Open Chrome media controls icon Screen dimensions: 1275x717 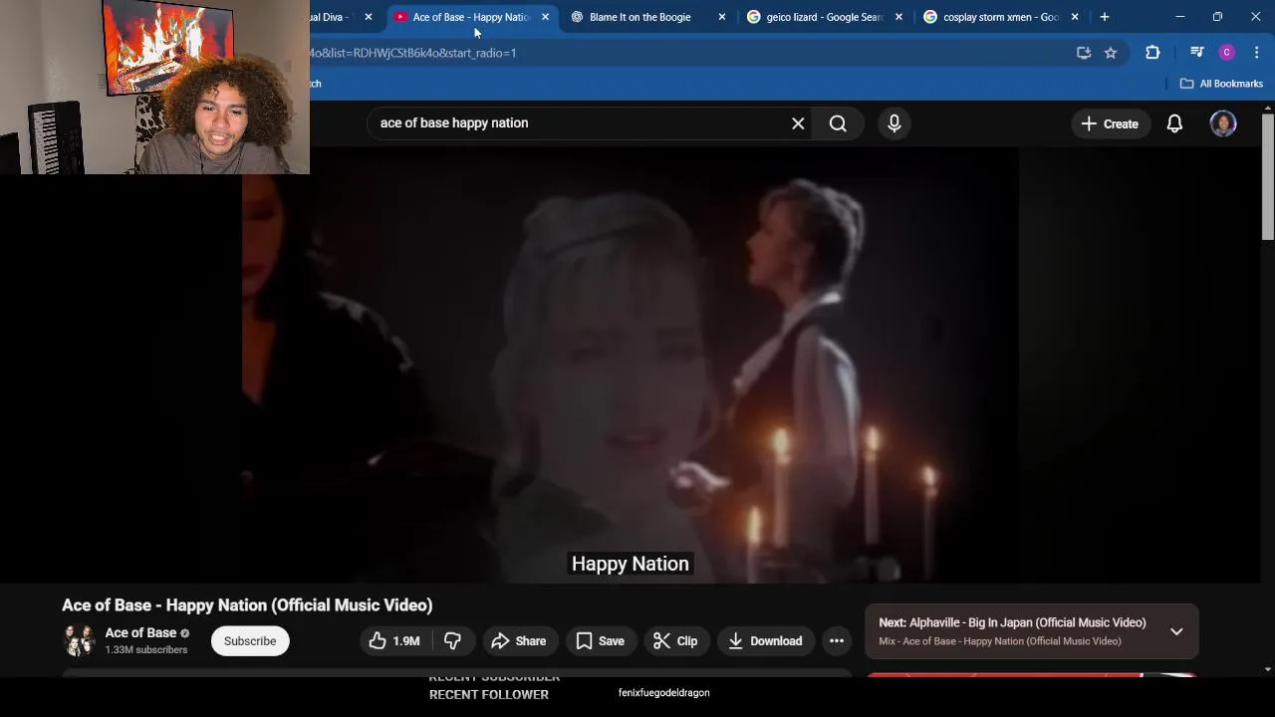coord(1197,53)
